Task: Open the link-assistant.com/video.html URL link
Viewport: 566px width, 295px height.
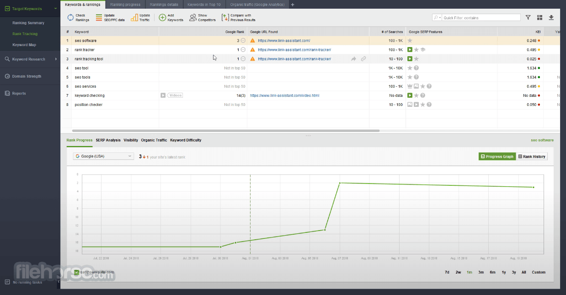Action: [284, 95]
